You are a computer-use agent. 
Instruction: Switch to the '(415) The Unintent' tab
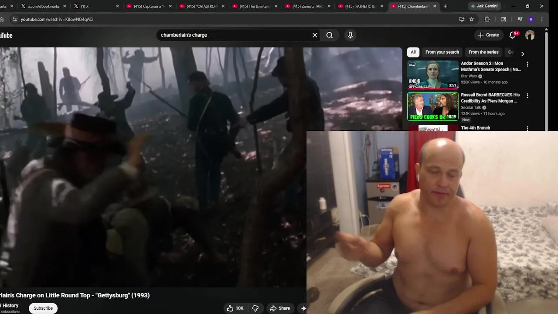[x=255, y=6]
